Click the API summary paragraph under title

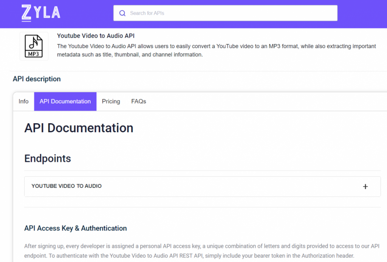pos(217,50)
